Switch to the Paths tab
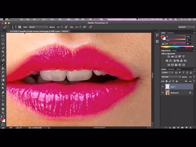Screen dimensions: 196x147 [179, 69]
